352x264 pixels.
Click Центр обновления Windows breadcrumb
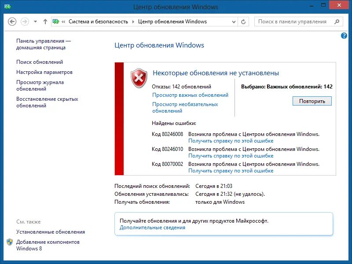(172, 22)
